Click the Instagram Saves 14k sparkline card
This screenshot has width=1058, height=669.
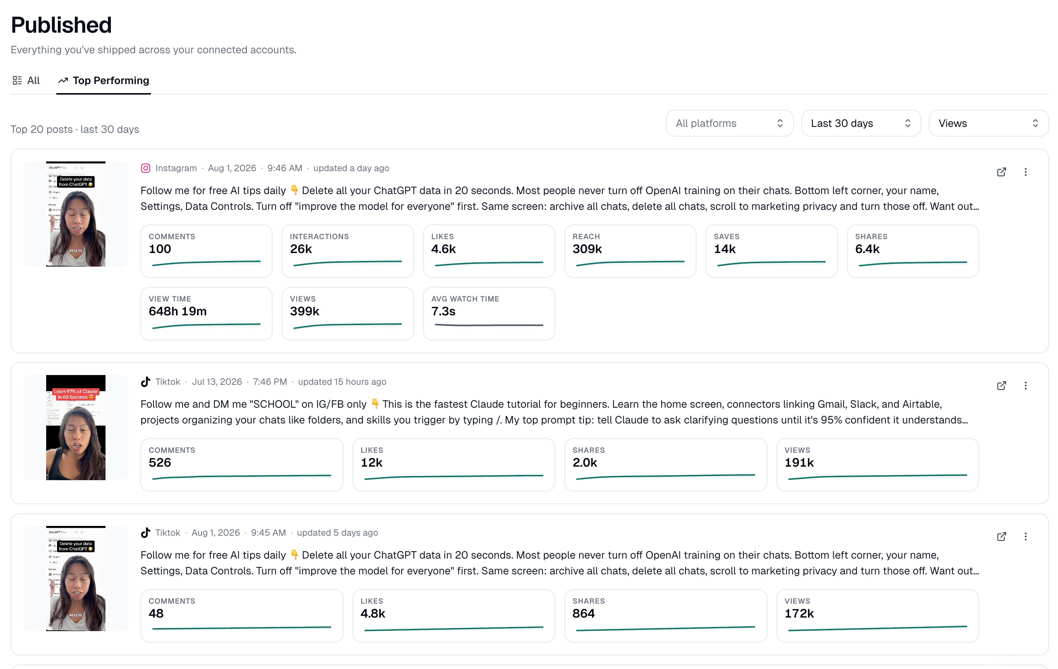coord(772,251)
